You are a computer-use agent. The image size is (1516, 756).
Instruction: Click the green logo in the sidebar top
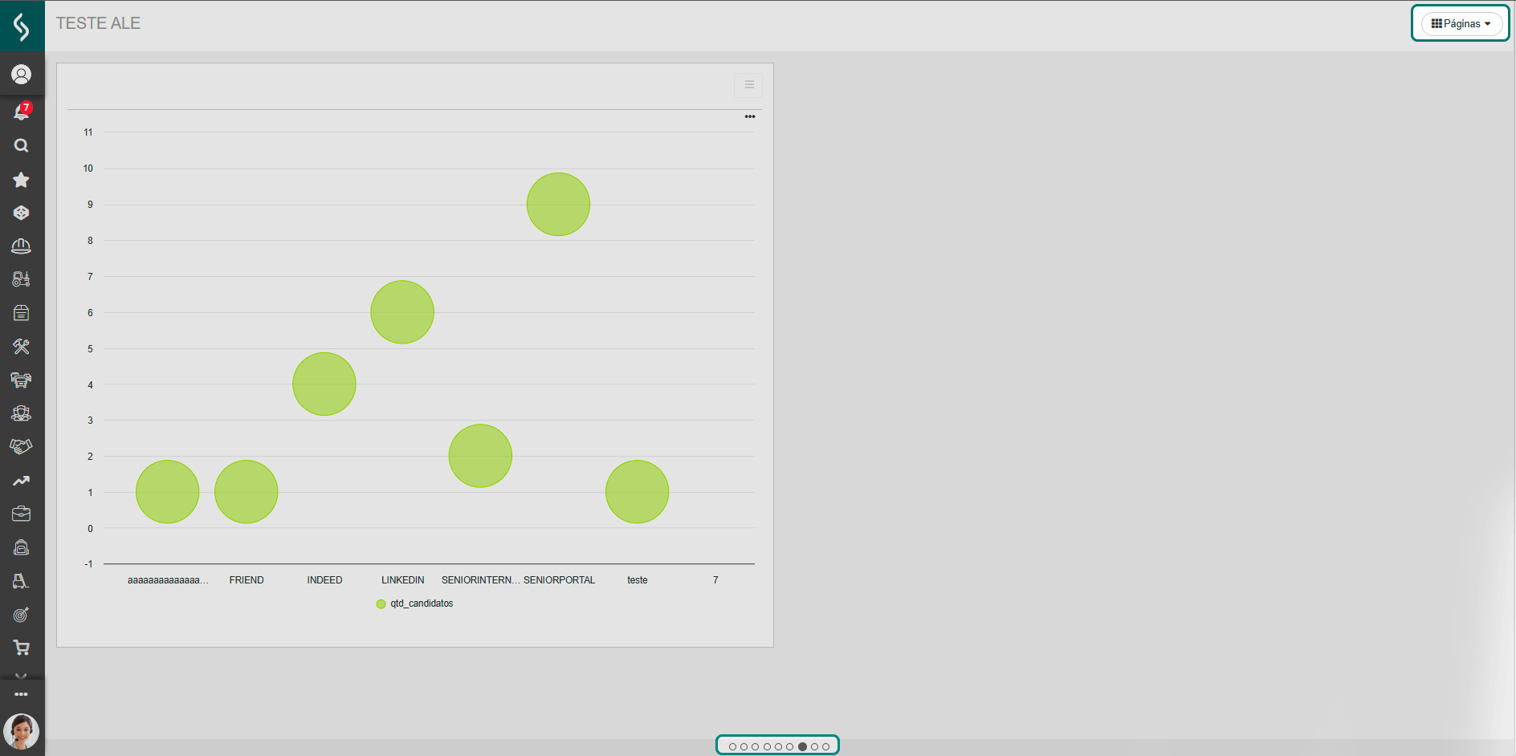click(22, 26)
